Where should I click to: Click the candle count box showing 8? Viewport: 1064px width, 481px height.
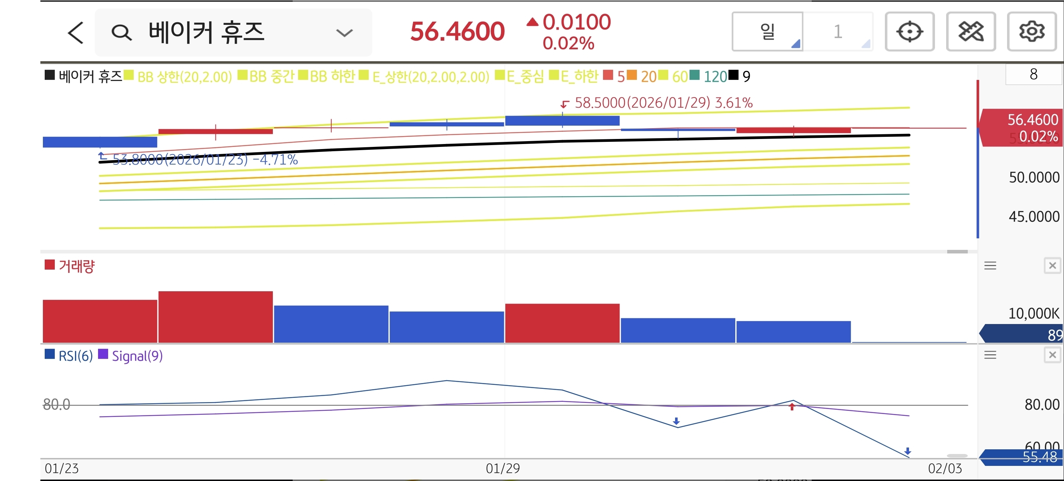coord(1033,75)
